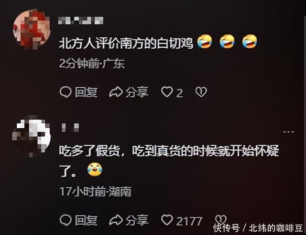This screenshot has width=306, height=235.
Task: Click reply icon on Guangdong comment
Action: 65,92
